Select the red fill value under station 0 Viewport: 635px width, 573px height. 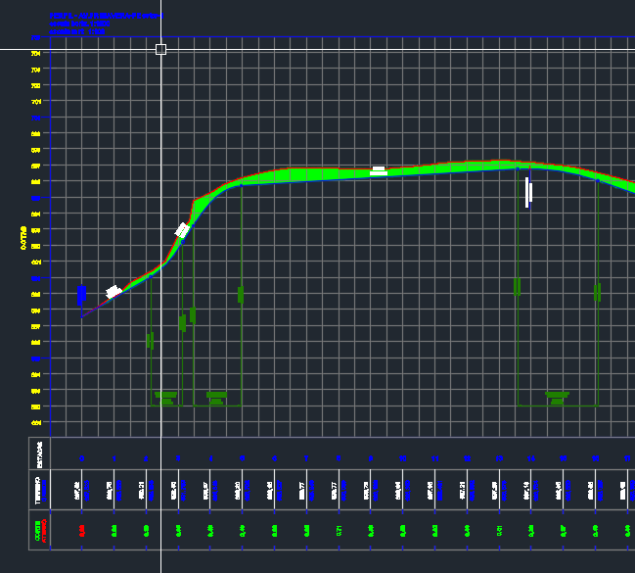[82, 531]
